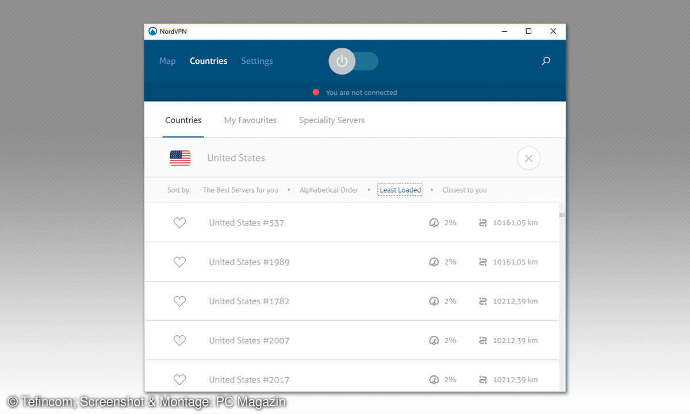Image resolution: width=690 pixels, height=414 pixels.
Task: Click the load gauge icon for #537
Action: (434, 223)
